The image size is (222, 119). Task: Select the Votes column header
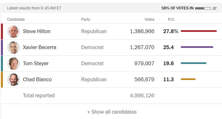pos(150,20)
